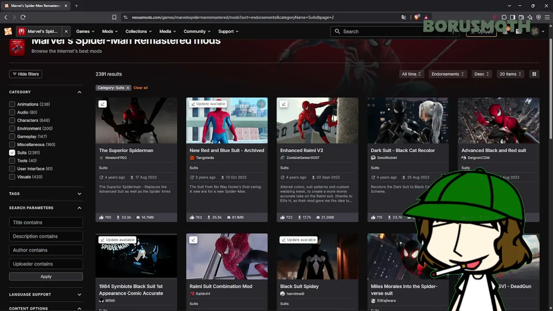The width and height of the screenshot is (553, 311).
Task: Check the Characters category filter
Action: click(x=12, y=120)
